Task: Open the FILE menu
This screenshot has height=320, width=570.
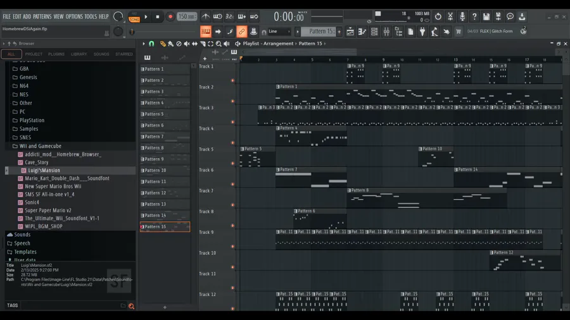Action: (6, 16)
